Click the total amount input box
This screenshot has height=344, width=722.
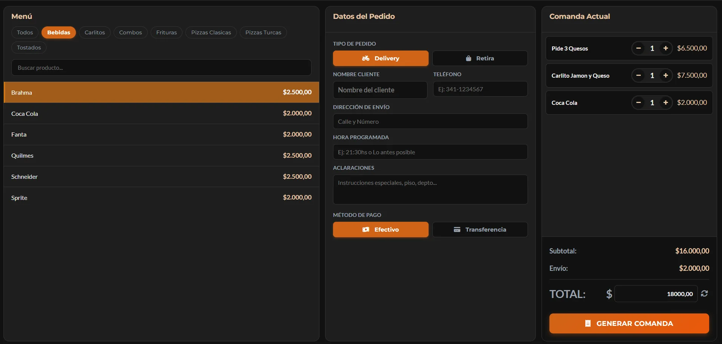[x=656, y=293]
